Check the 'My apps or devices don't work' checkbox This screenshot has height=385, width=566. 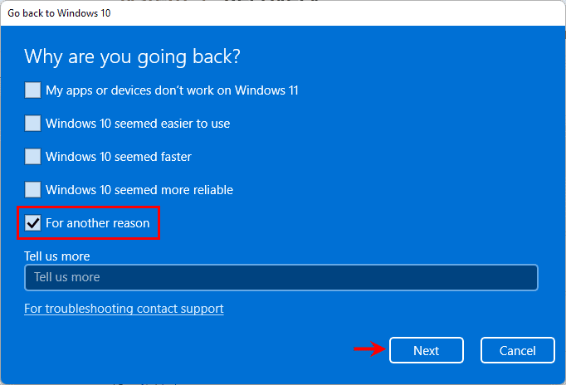click(x=32, y=90)
